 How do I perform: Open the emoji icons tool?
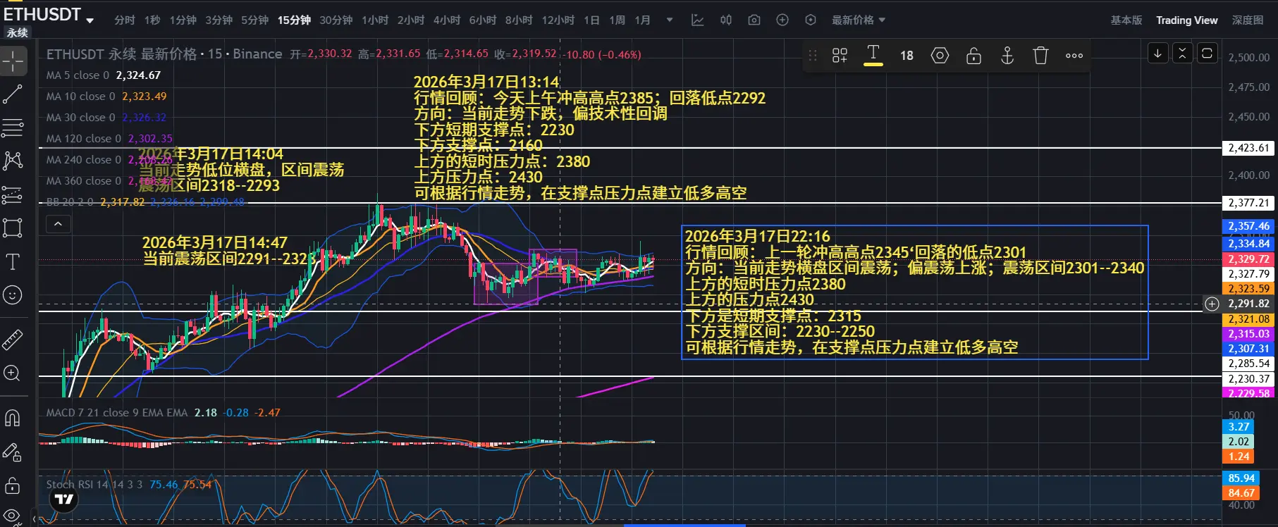pos(13,295)
